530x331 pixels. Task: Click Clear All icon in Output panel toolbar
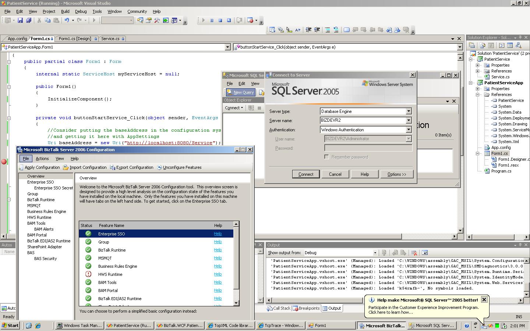(x=414, y=253)
